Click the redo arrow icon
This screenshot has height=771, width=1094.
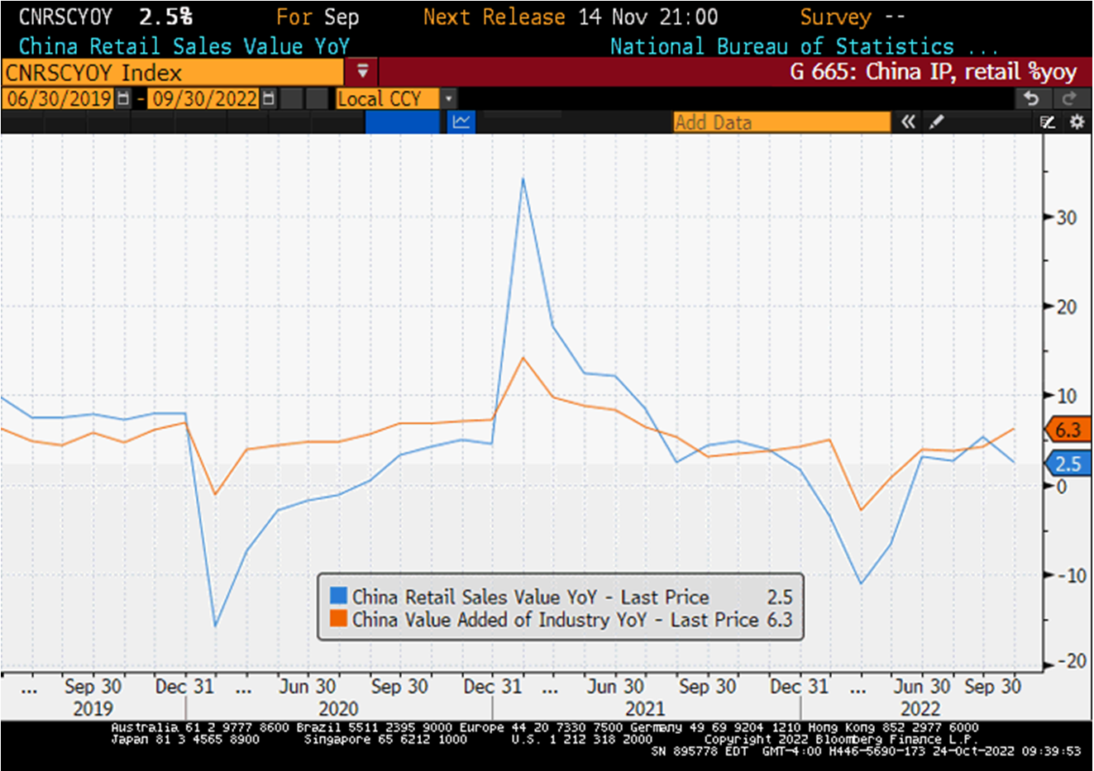click(x=1068, y=98)
